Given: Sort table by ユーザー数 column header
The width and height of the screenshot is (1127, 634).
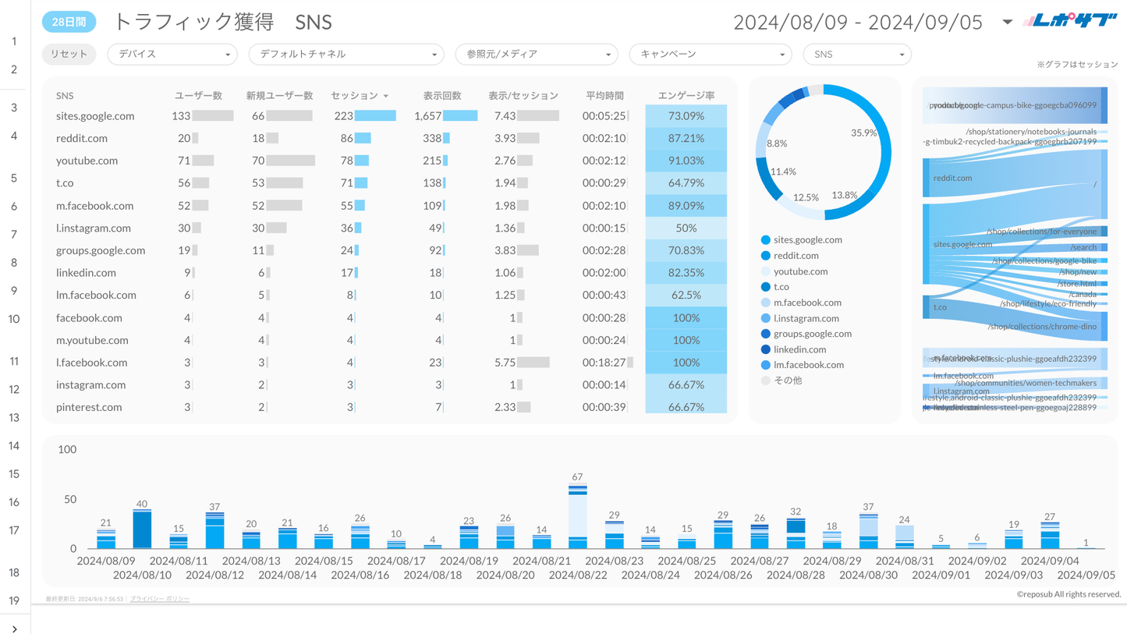Looking at the screenshot, I should [x=198, y=96].
